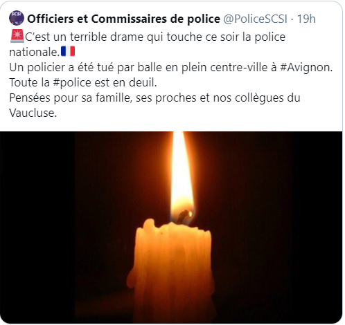Viewport: 345px width, 325px height.
Task: Click the word "Vaucluse."
Action: click(33, 113)
